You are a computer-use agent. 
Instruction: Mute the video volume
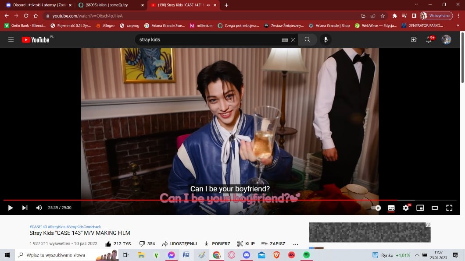39,208
